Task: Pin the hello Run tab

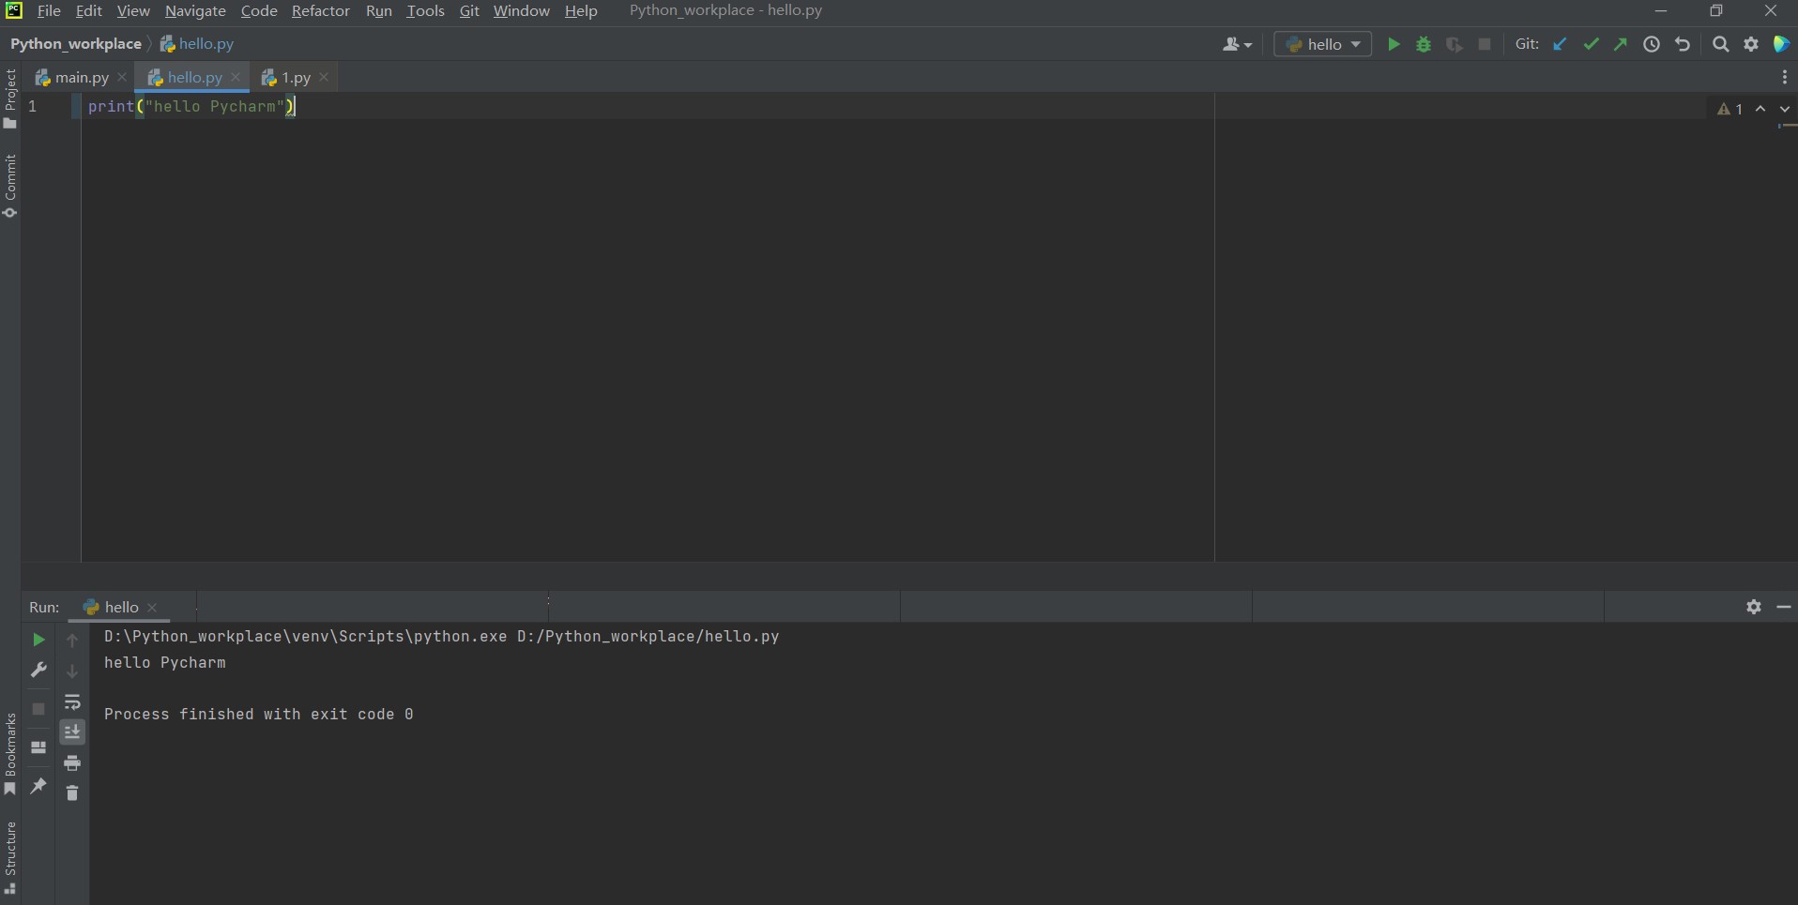Action: (x=38, y=786)
